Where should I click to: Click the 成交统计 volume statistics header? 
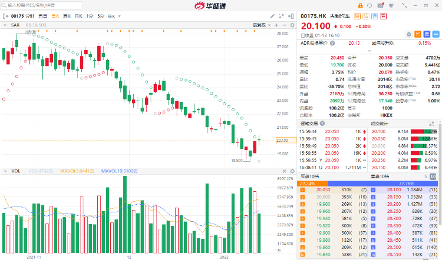pos(380,124)
